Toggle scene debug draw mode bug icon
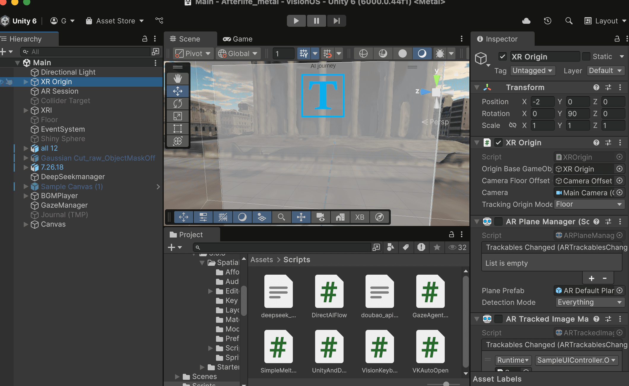 [440, 53]
